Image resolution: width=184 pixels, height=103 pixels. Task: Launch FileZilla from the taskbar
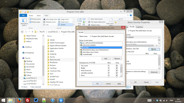(x=28, y=100)
